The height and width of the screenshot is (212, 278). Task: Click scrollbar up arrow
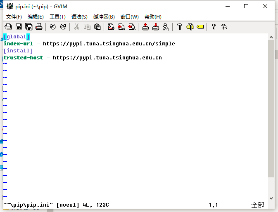click(x=271, y=37)
